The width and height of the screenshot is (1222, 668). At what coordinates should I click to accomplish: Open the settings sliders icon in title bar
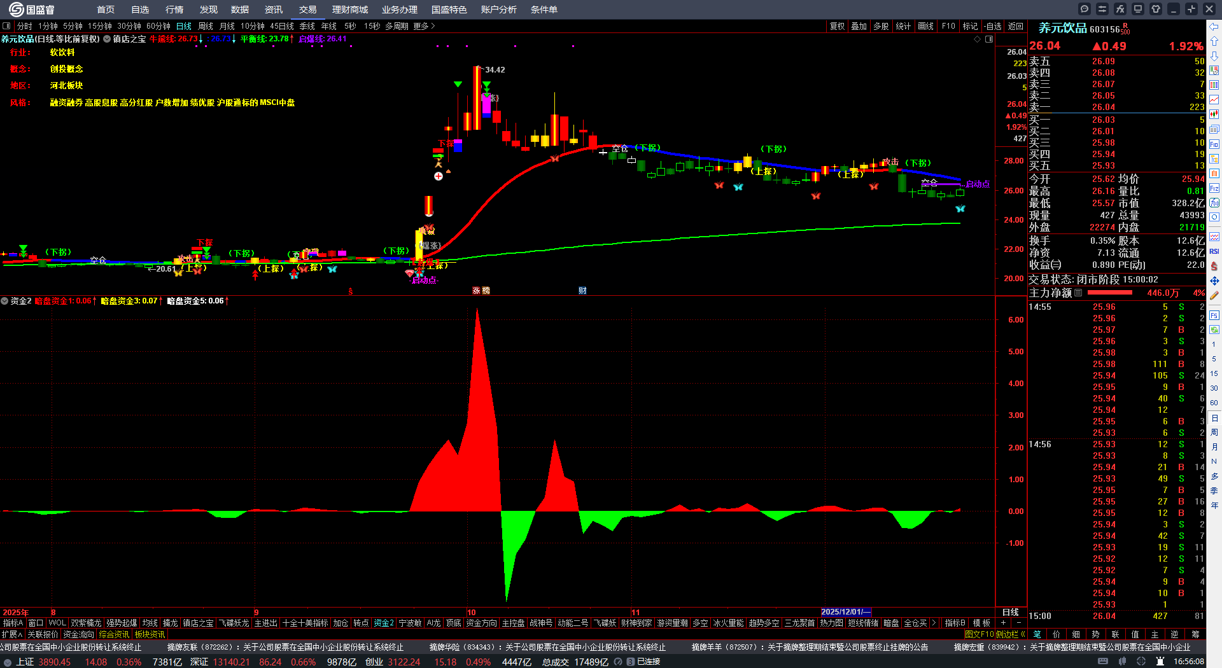click(x=1102, y=9)
